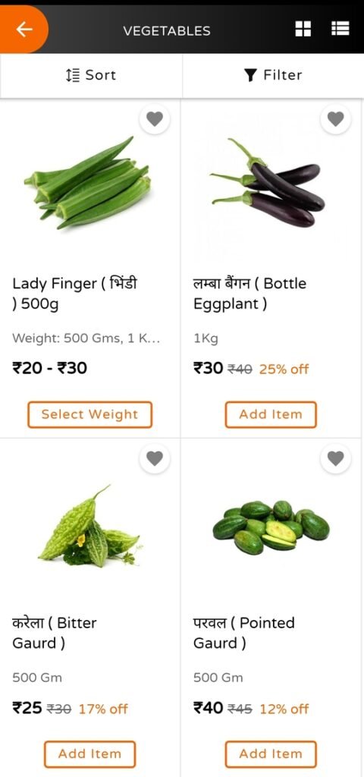Add Bitter Gaurd item to cart

(x=89, y=753)
